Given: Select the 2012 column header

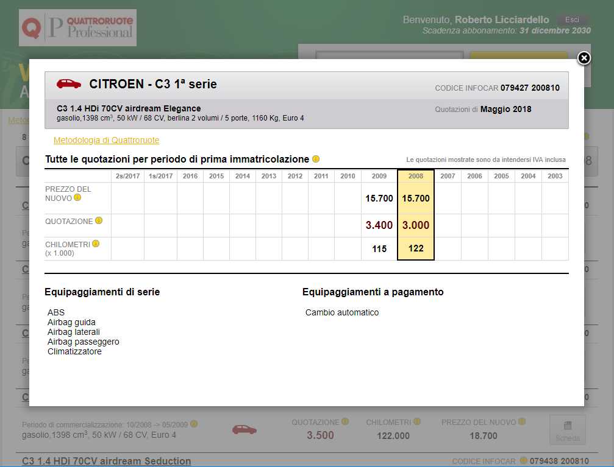Looking at the screenshot, I should pos(295,176).
